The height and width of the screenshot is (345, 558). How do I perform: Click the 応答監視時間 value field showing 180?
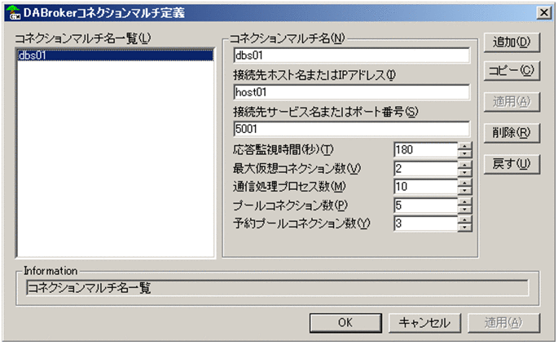tap(424, 150)
